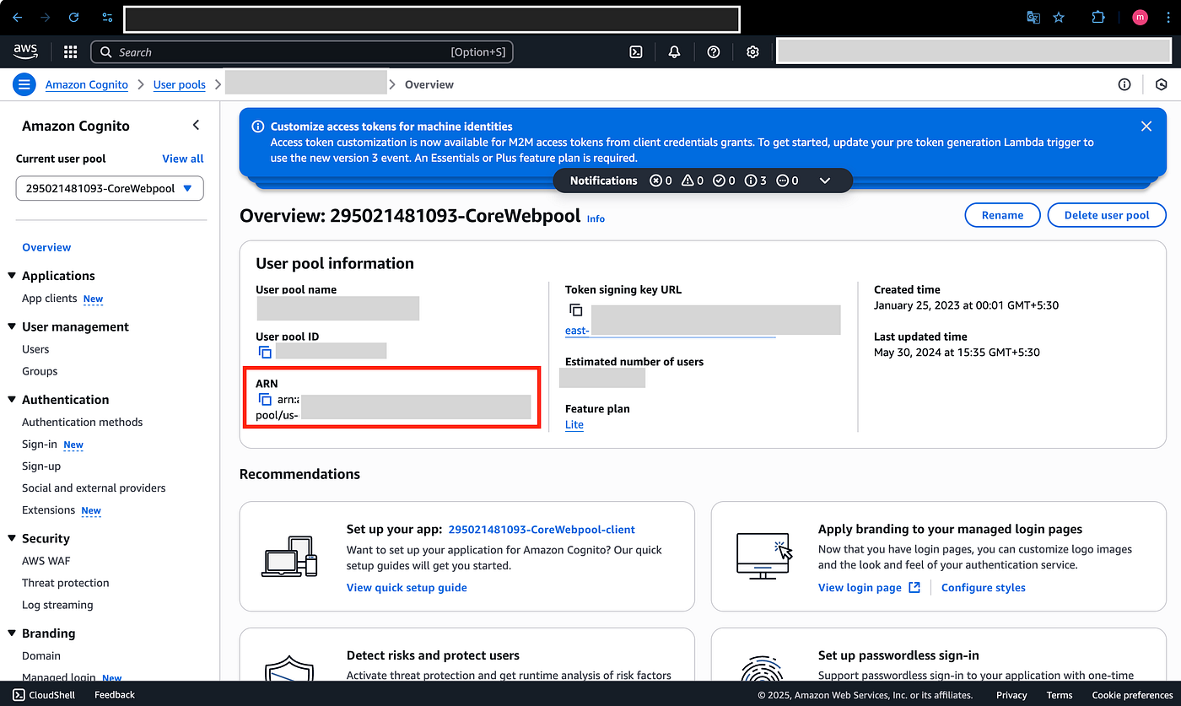Open Authentication methods in sidebar
The width and height of the screenshot is (1181, 706).
[x=82, y=422]
